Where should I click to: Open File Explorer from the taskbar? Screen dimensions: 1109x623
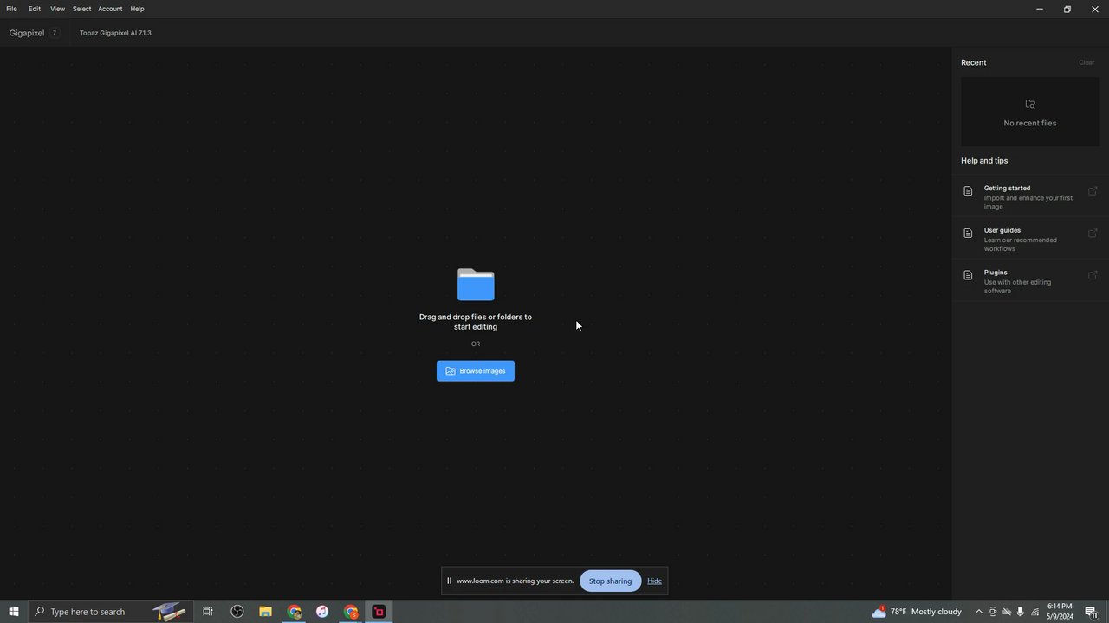point(265,612)
